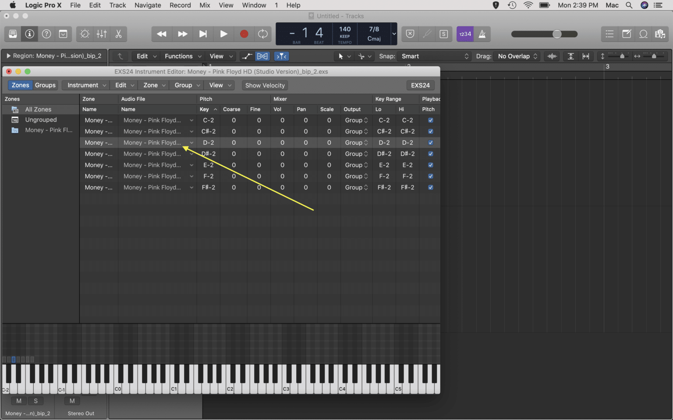Viewport: 673px width, 420px height.
Task: Open the Snap mode Smart dropdown
Action: (434, 56)
